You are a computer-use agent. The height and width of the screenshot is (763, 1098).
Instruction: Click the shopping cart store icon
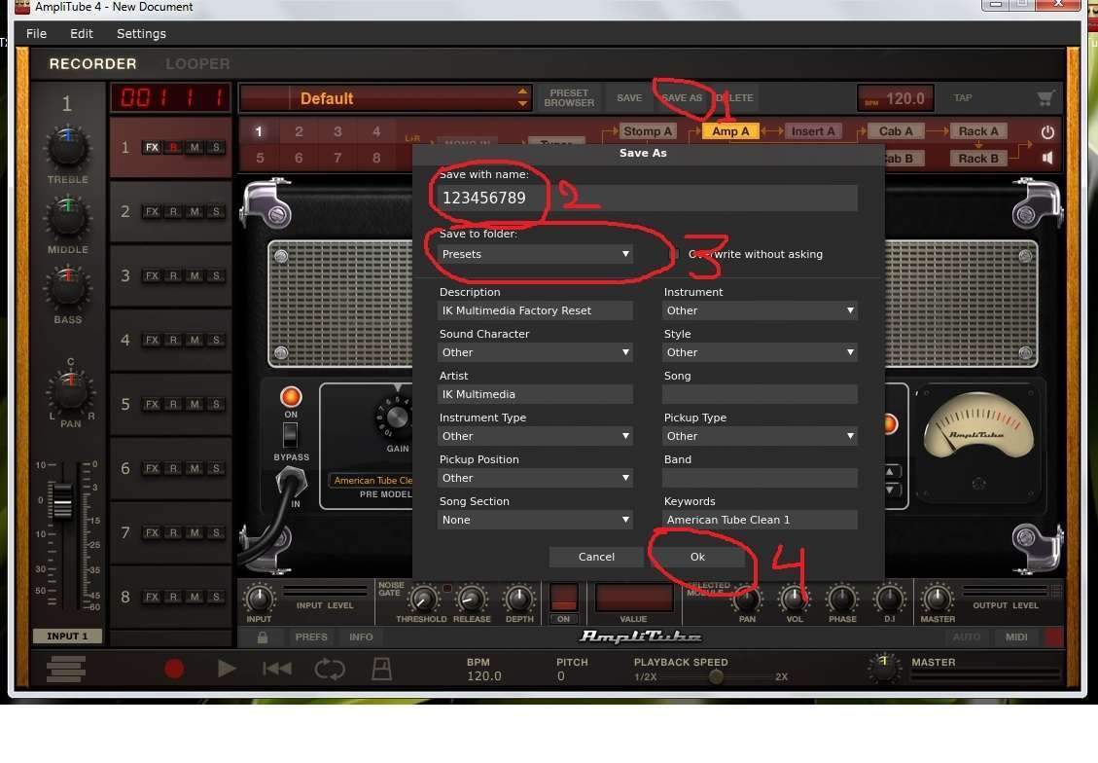coord(1045,98)
